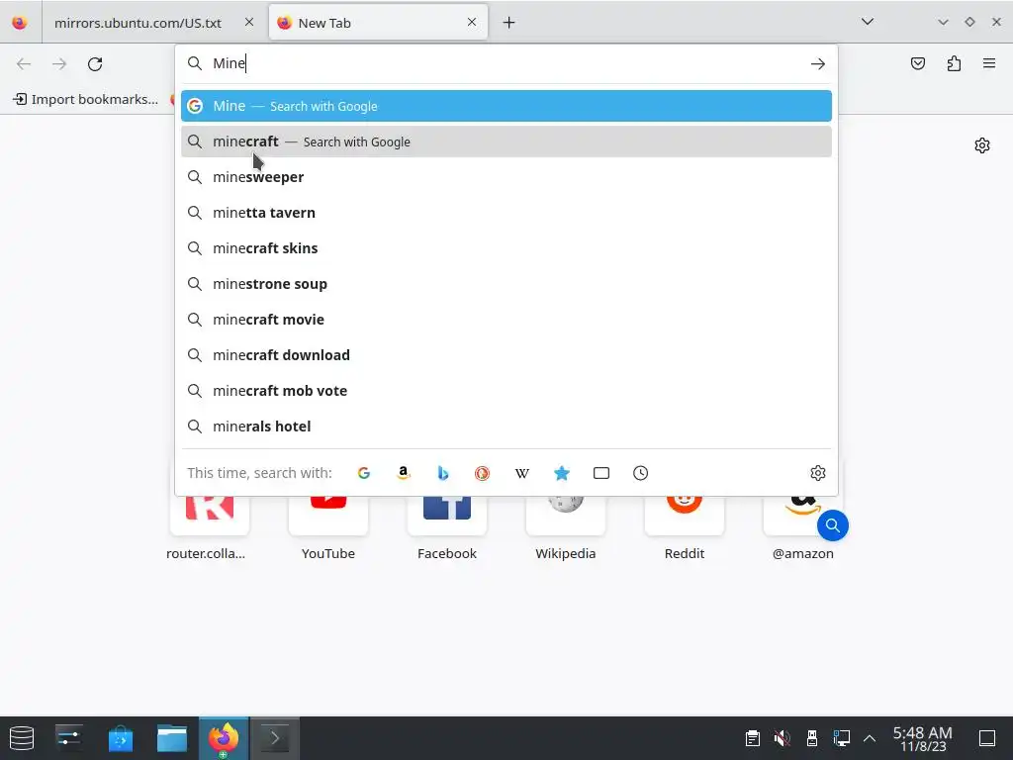Open the router.colla... shortcut tile
The width and height of the screenshot is (1013, 760).
210,516
